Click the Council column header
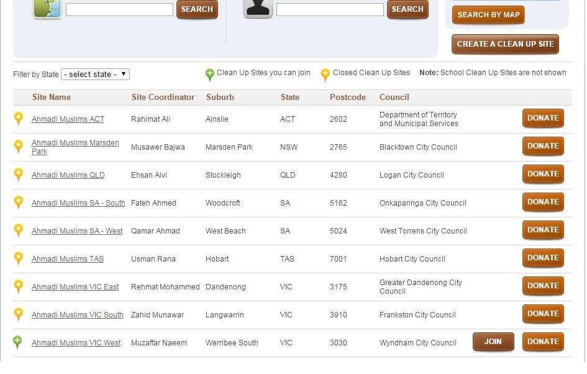Screen dimensions: 587x374 [x=394, y=98]
